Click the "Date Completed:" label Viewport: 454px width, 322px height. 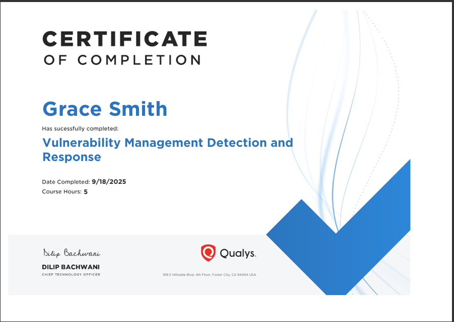click(66, 182)
